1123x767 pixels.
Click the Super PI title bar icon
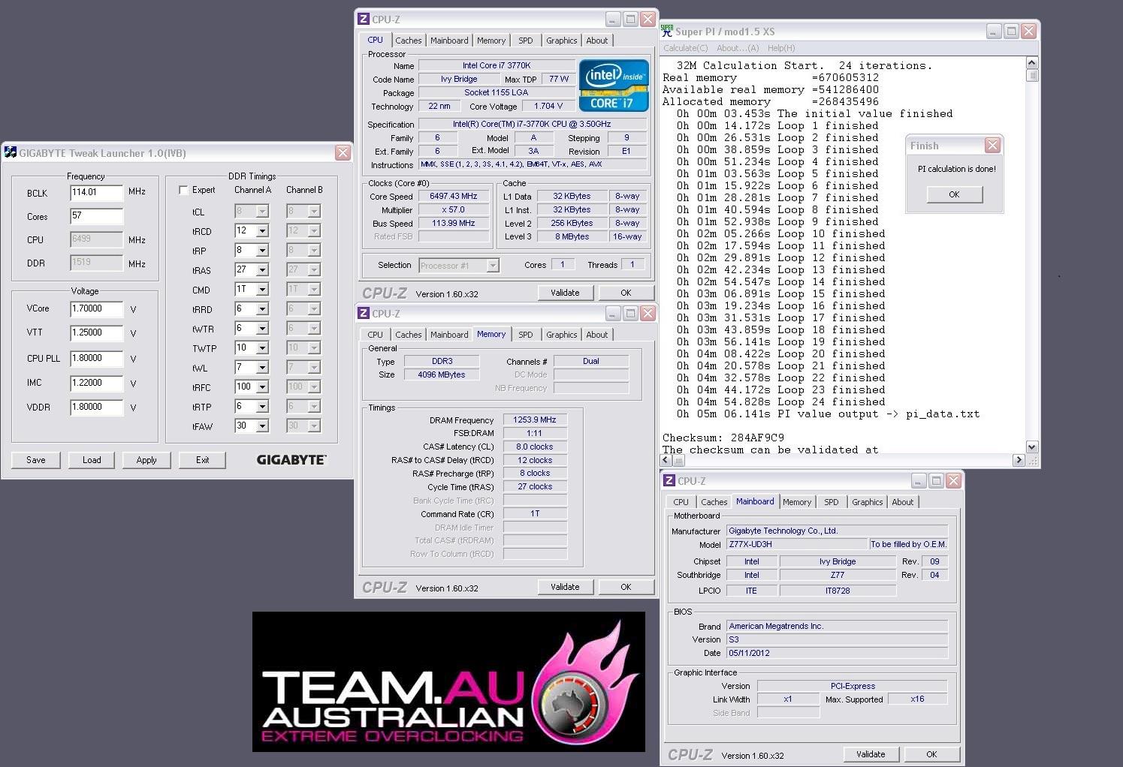pyautogui.click(x=666, y=31)
